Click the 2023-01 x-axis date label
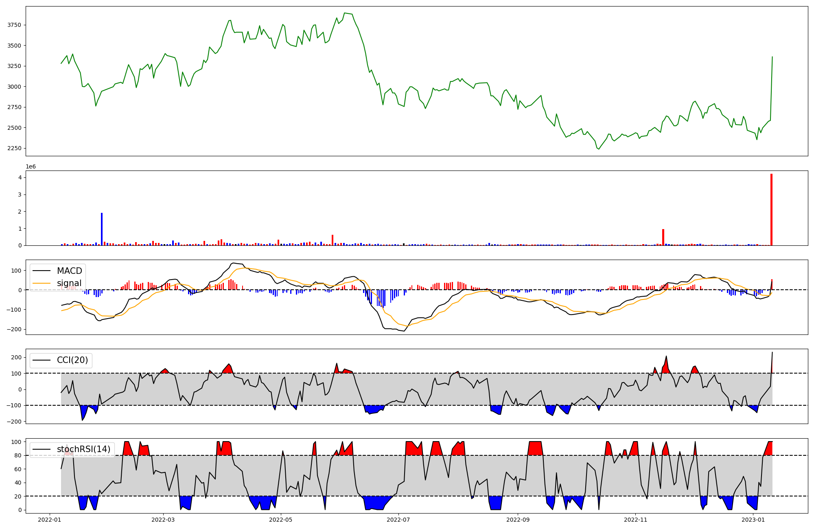The width and height of the screenshot is (814, 529). pos(753,520)
